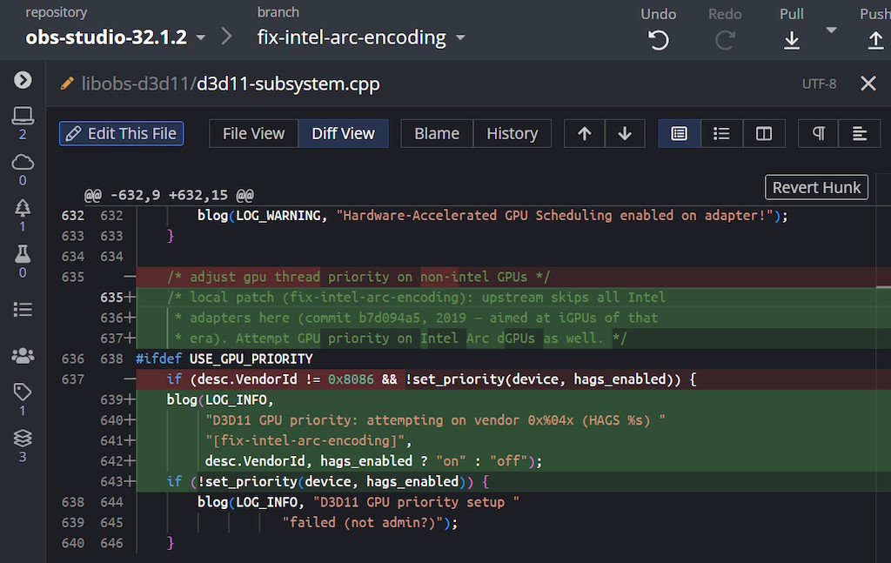Open the Blame view
The image size is (891, 563).
coord(437,133)
